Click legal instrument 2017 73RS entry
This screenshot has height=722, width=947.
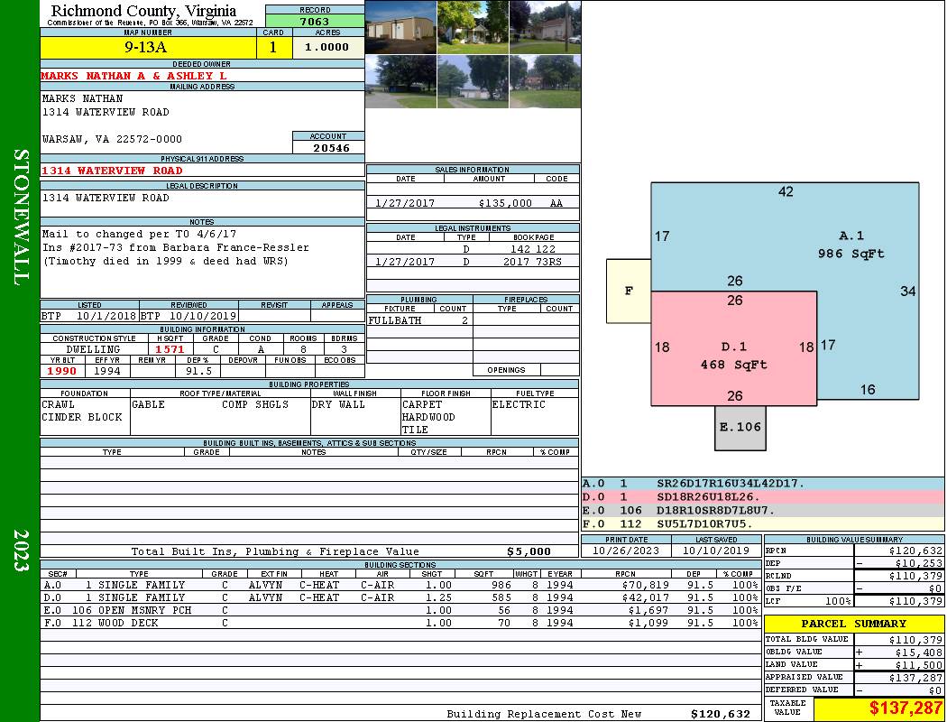click(x=532, y=262)
